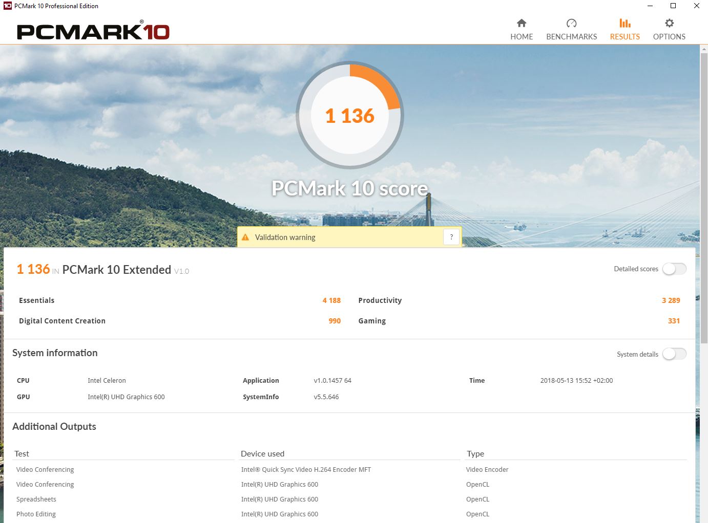Click the Test column header
The image size is (708, 523).
point(22,453)
